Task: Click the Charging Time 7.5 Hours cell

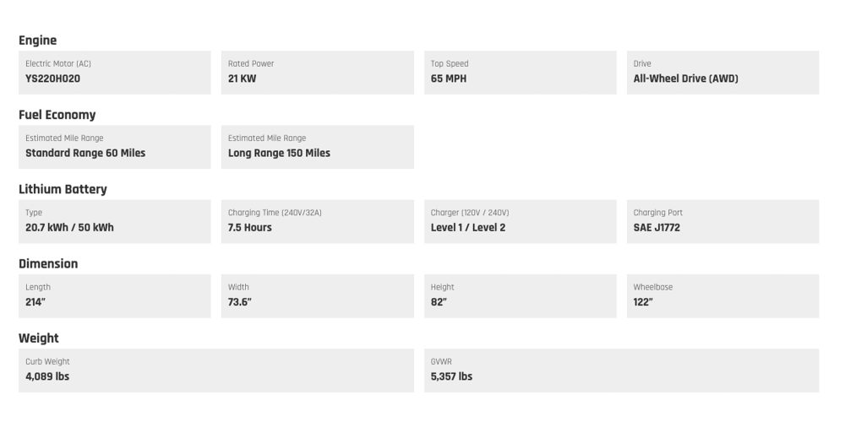Action: 317,221
